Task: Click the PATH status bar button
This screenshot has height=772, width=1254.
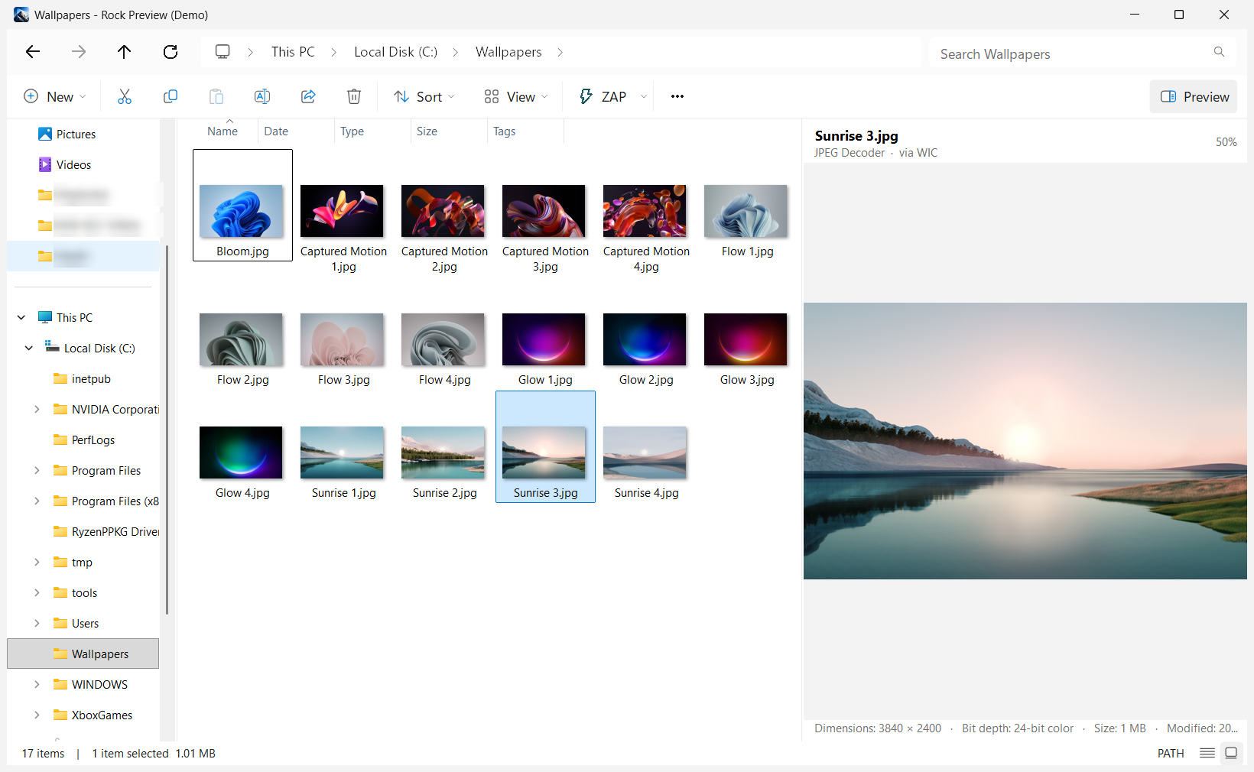Action: pyautogui.click(x=1170, y=753)
